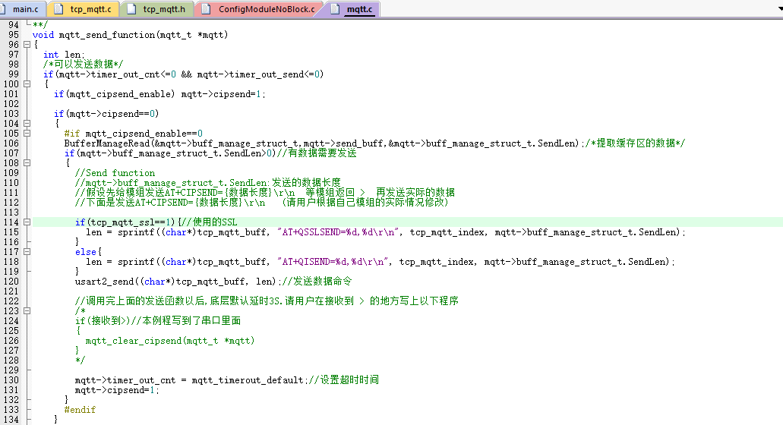Click the file icon on mqtt.c tab
This screenshot has height=425, width=783.
point(335,9)
